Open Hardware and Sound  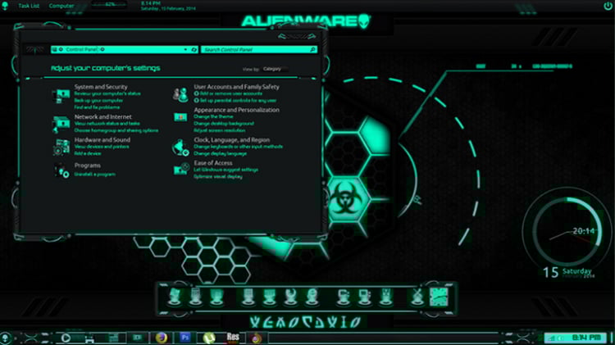(x=102, y=139)
